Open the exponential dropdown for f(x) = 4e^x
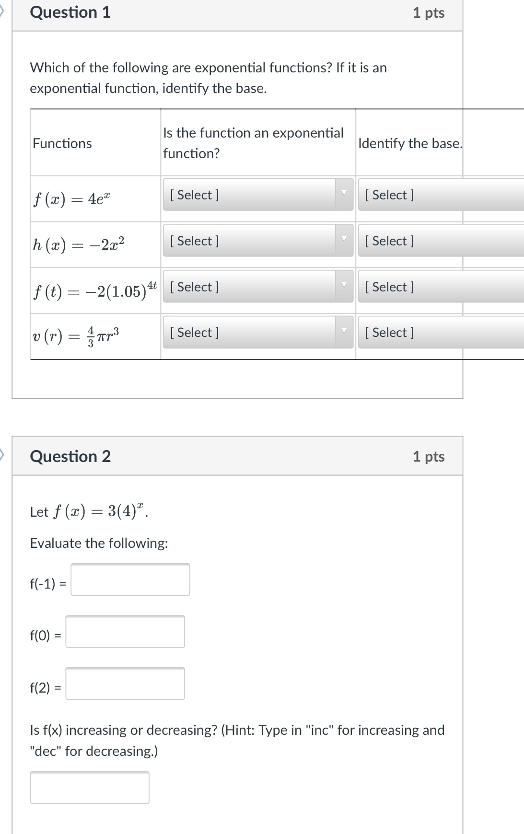This screenshot has width=524, height=834. pyautogui.click(x=257, y=195)
